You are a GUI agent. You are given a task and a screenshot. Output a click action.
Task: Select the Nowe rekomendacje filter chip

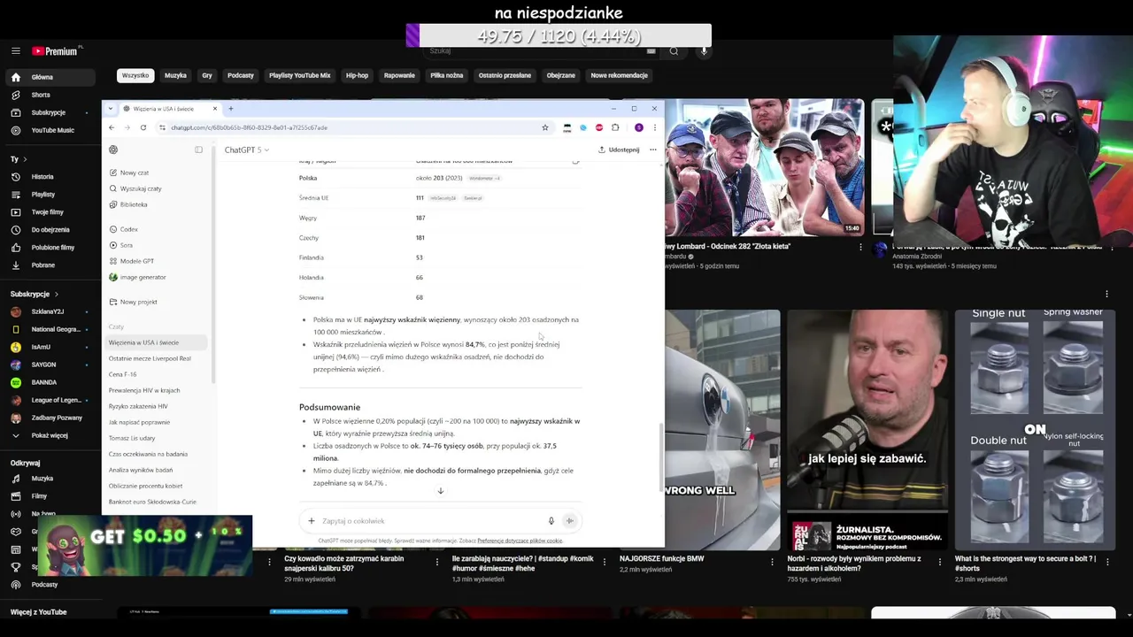[x=620, y=75]
